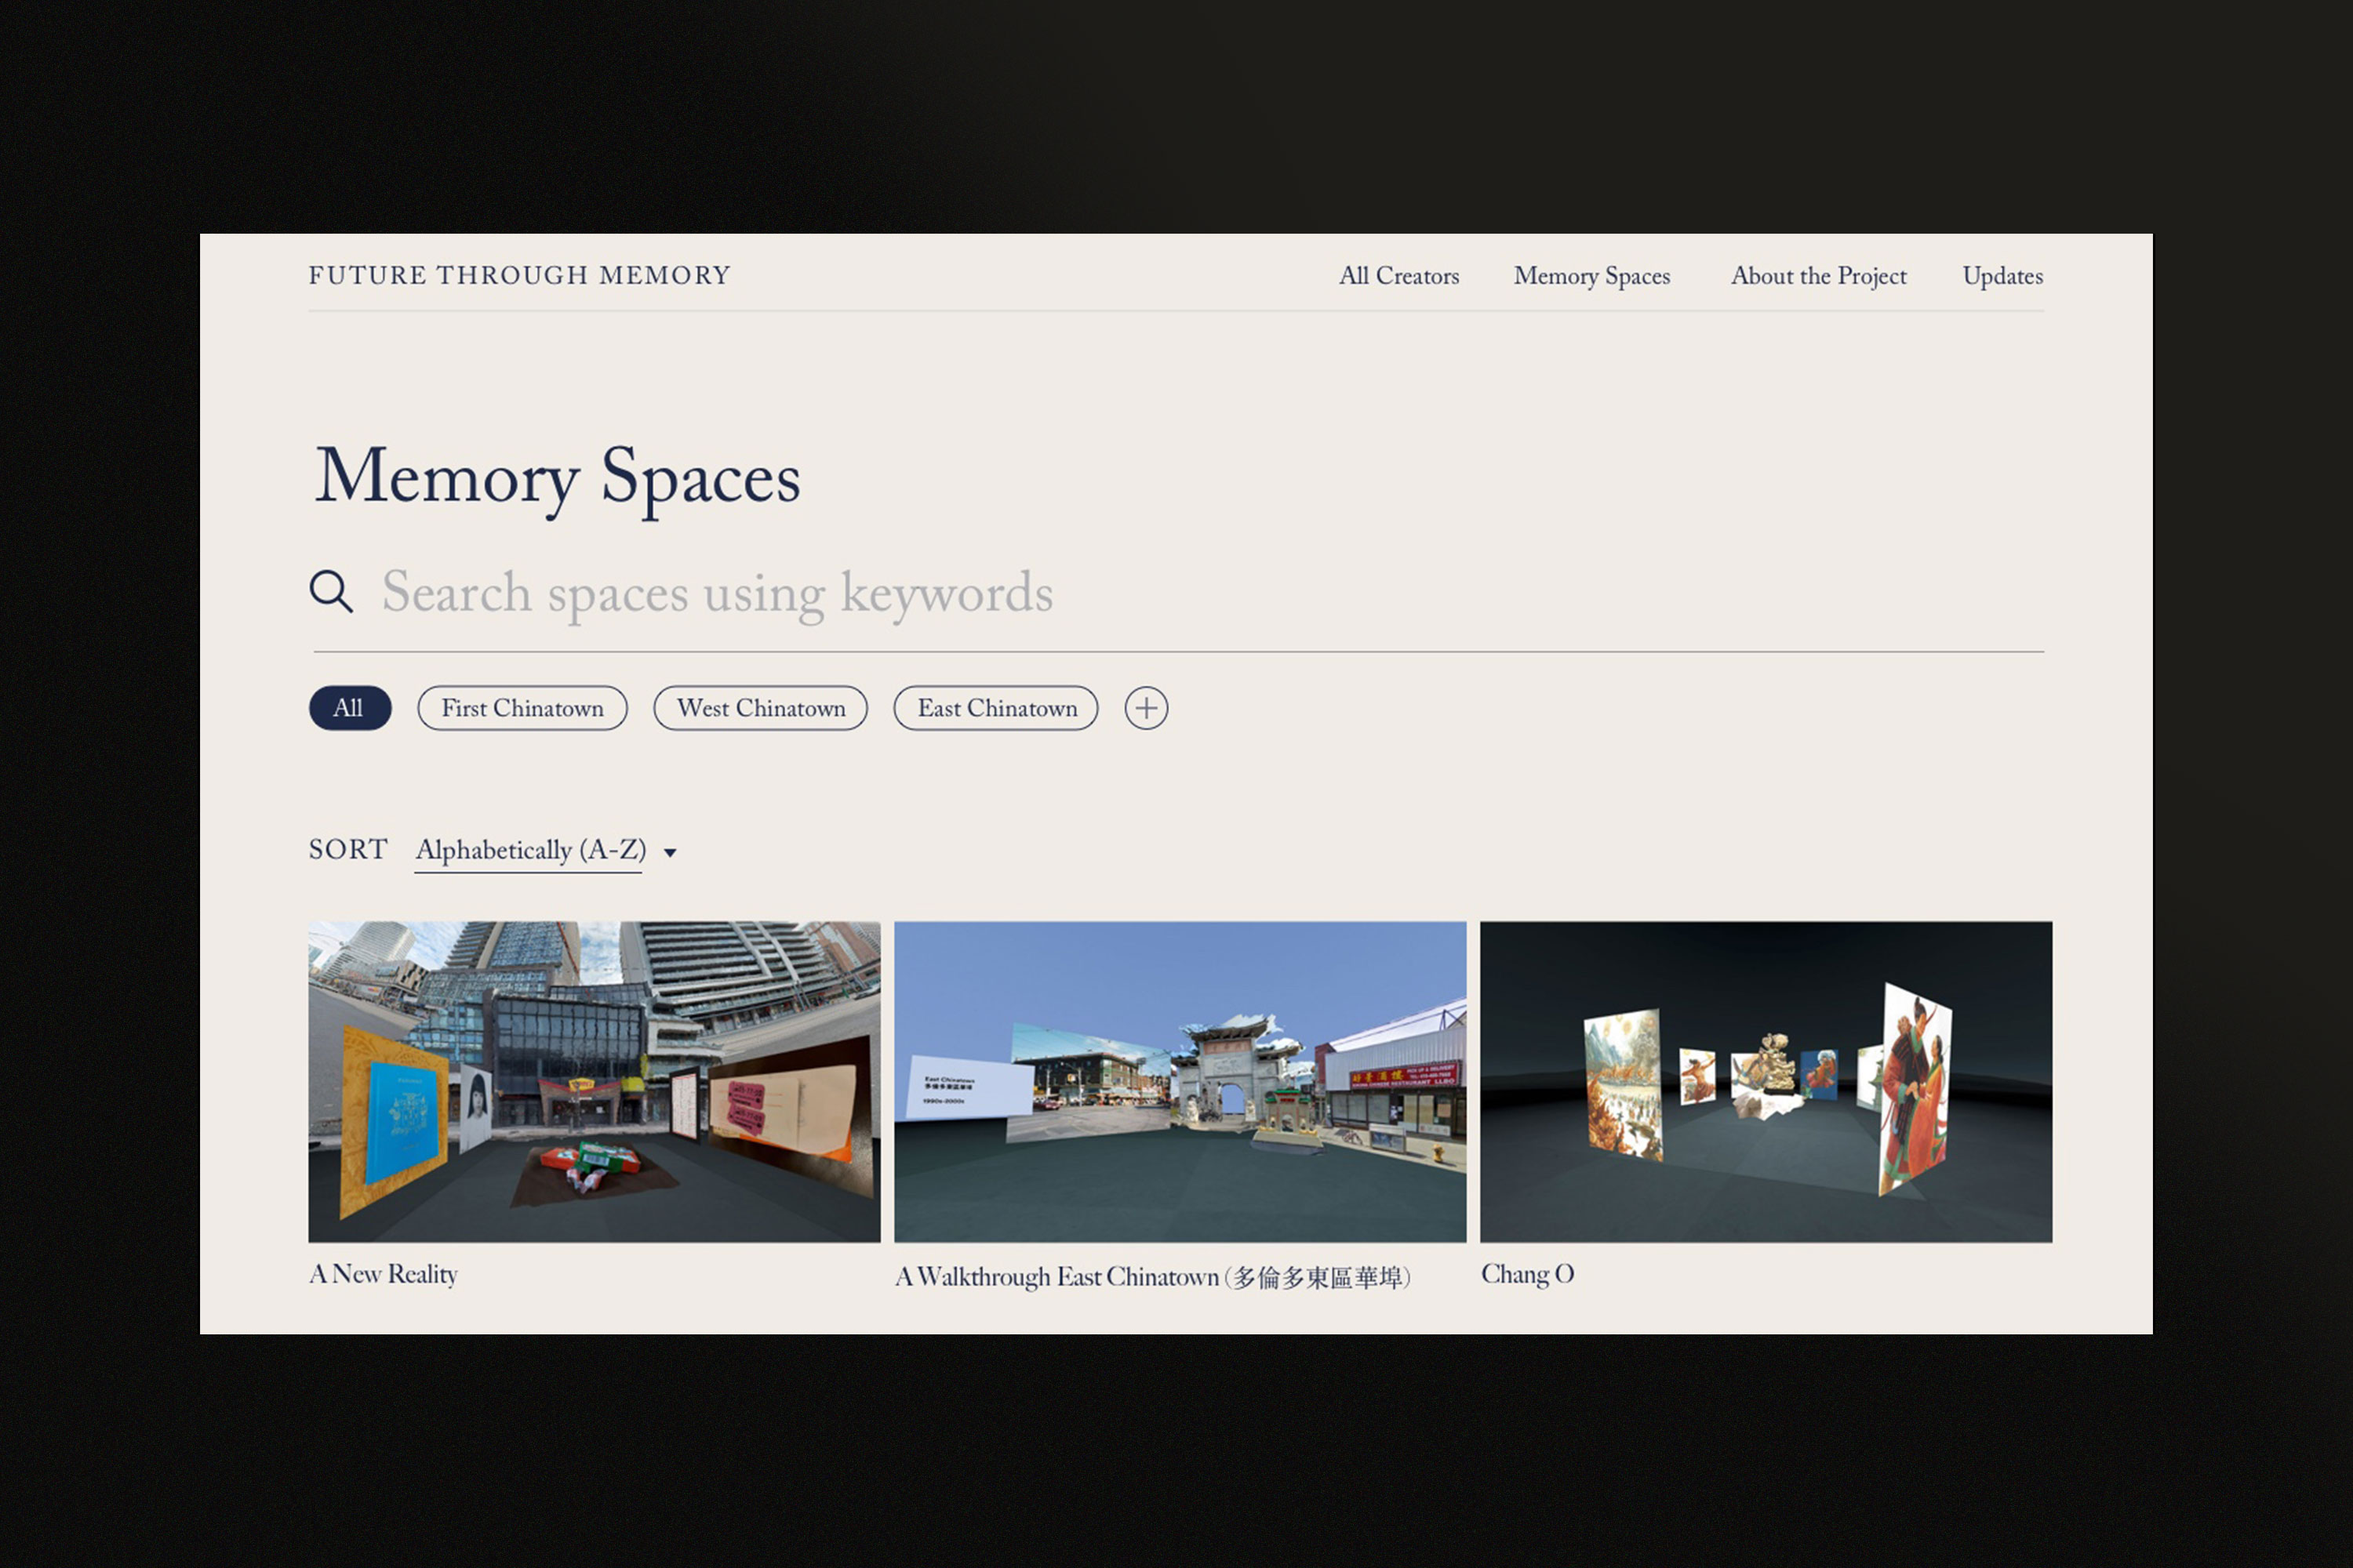Enable the 'First Chinatown' filter
Viewport: 2353px width, 1568px height.
click(522, 708)
